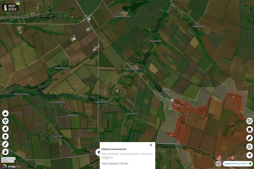254x169 pixels.
Task: Click the red arrow in top-right red zone
Action: (233, 96)
